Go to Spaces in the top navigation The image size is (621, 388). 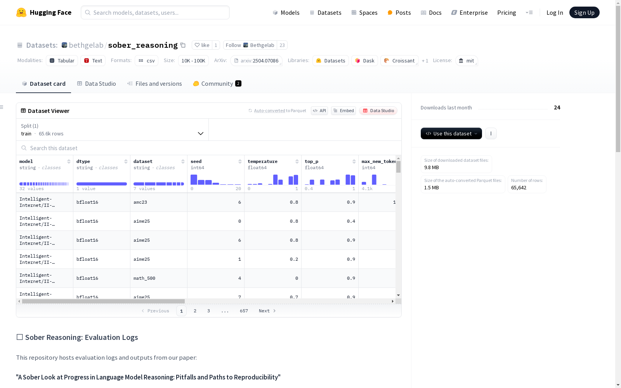click(x=364, y=12)
